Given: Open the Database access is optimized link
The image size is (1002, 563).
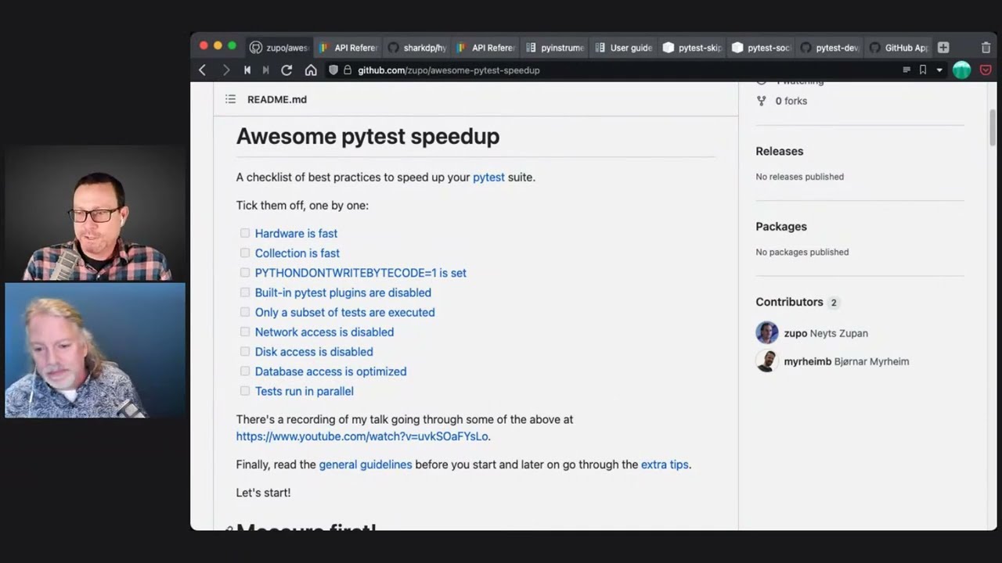Looking at the screenshot, I should [330, 371].
